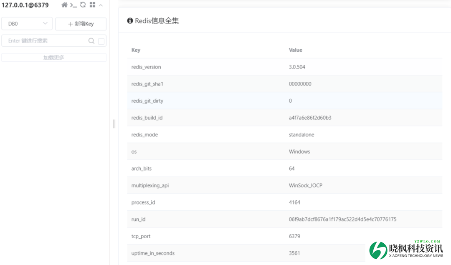Select the redis_build_id key cell
The image size is (451, 265).
click(x=147, y=118)
